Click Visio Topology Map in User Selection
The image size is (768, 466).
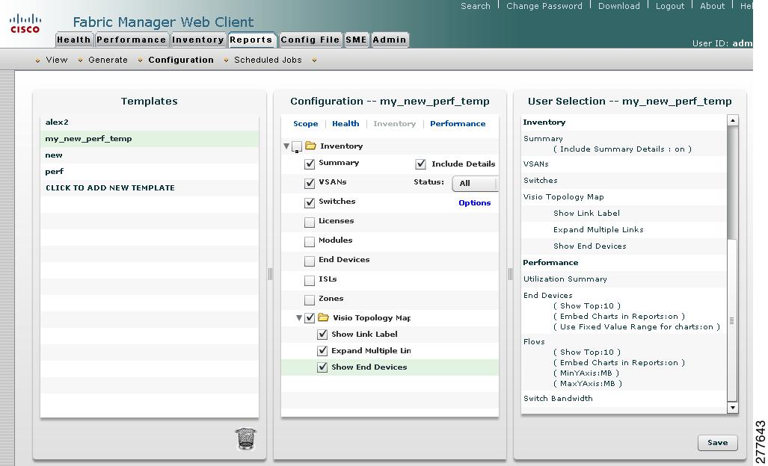pos(563,197)
